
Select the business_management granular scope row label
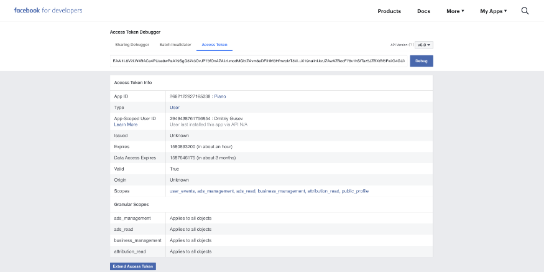tap(138, 240)
